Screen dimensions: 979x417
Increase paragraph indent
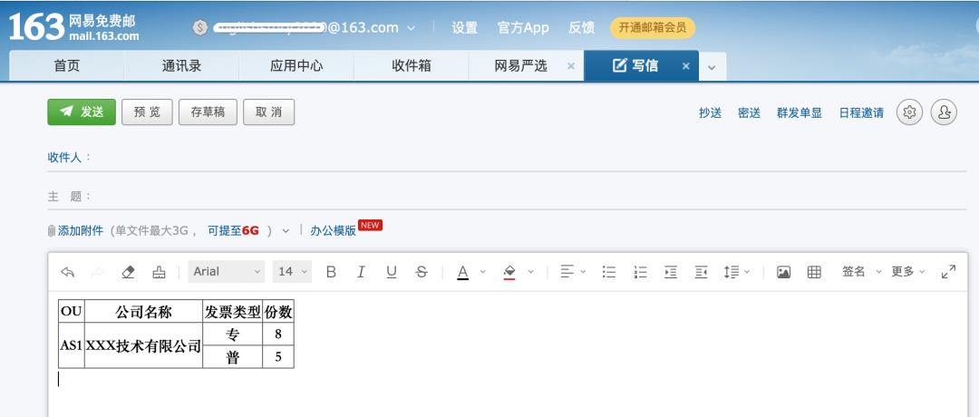pyautogui.click(x=671, y=272)
